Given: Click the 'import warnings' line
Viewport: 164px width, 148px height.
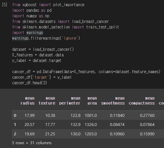Looking at the screenshot, I should [x=28, y=33].
